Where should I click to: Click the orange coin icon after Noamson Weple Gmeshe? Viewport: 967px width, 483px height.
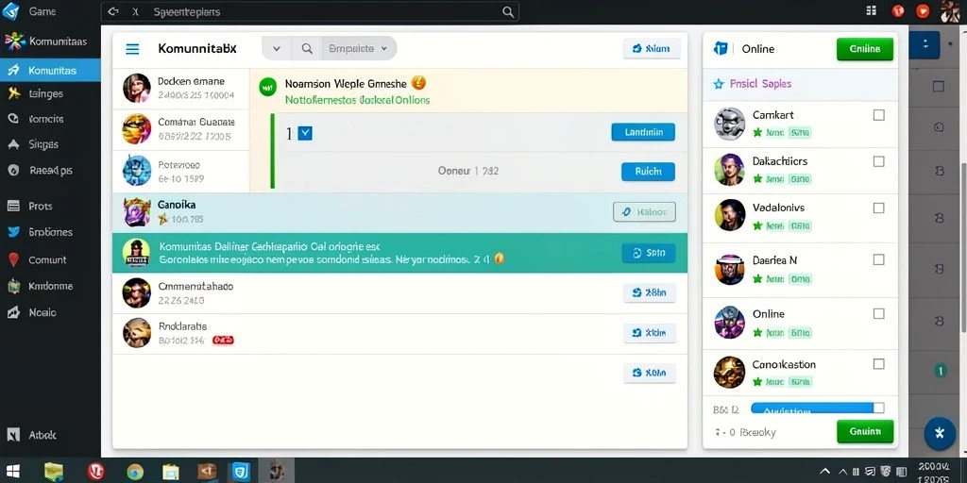(418, 82)
